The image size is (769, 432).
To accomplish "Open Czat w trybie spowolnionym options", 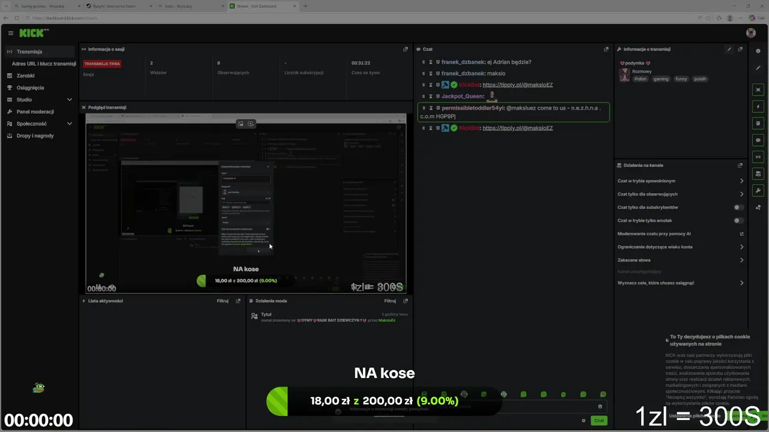I will click(x=681, y=181).
